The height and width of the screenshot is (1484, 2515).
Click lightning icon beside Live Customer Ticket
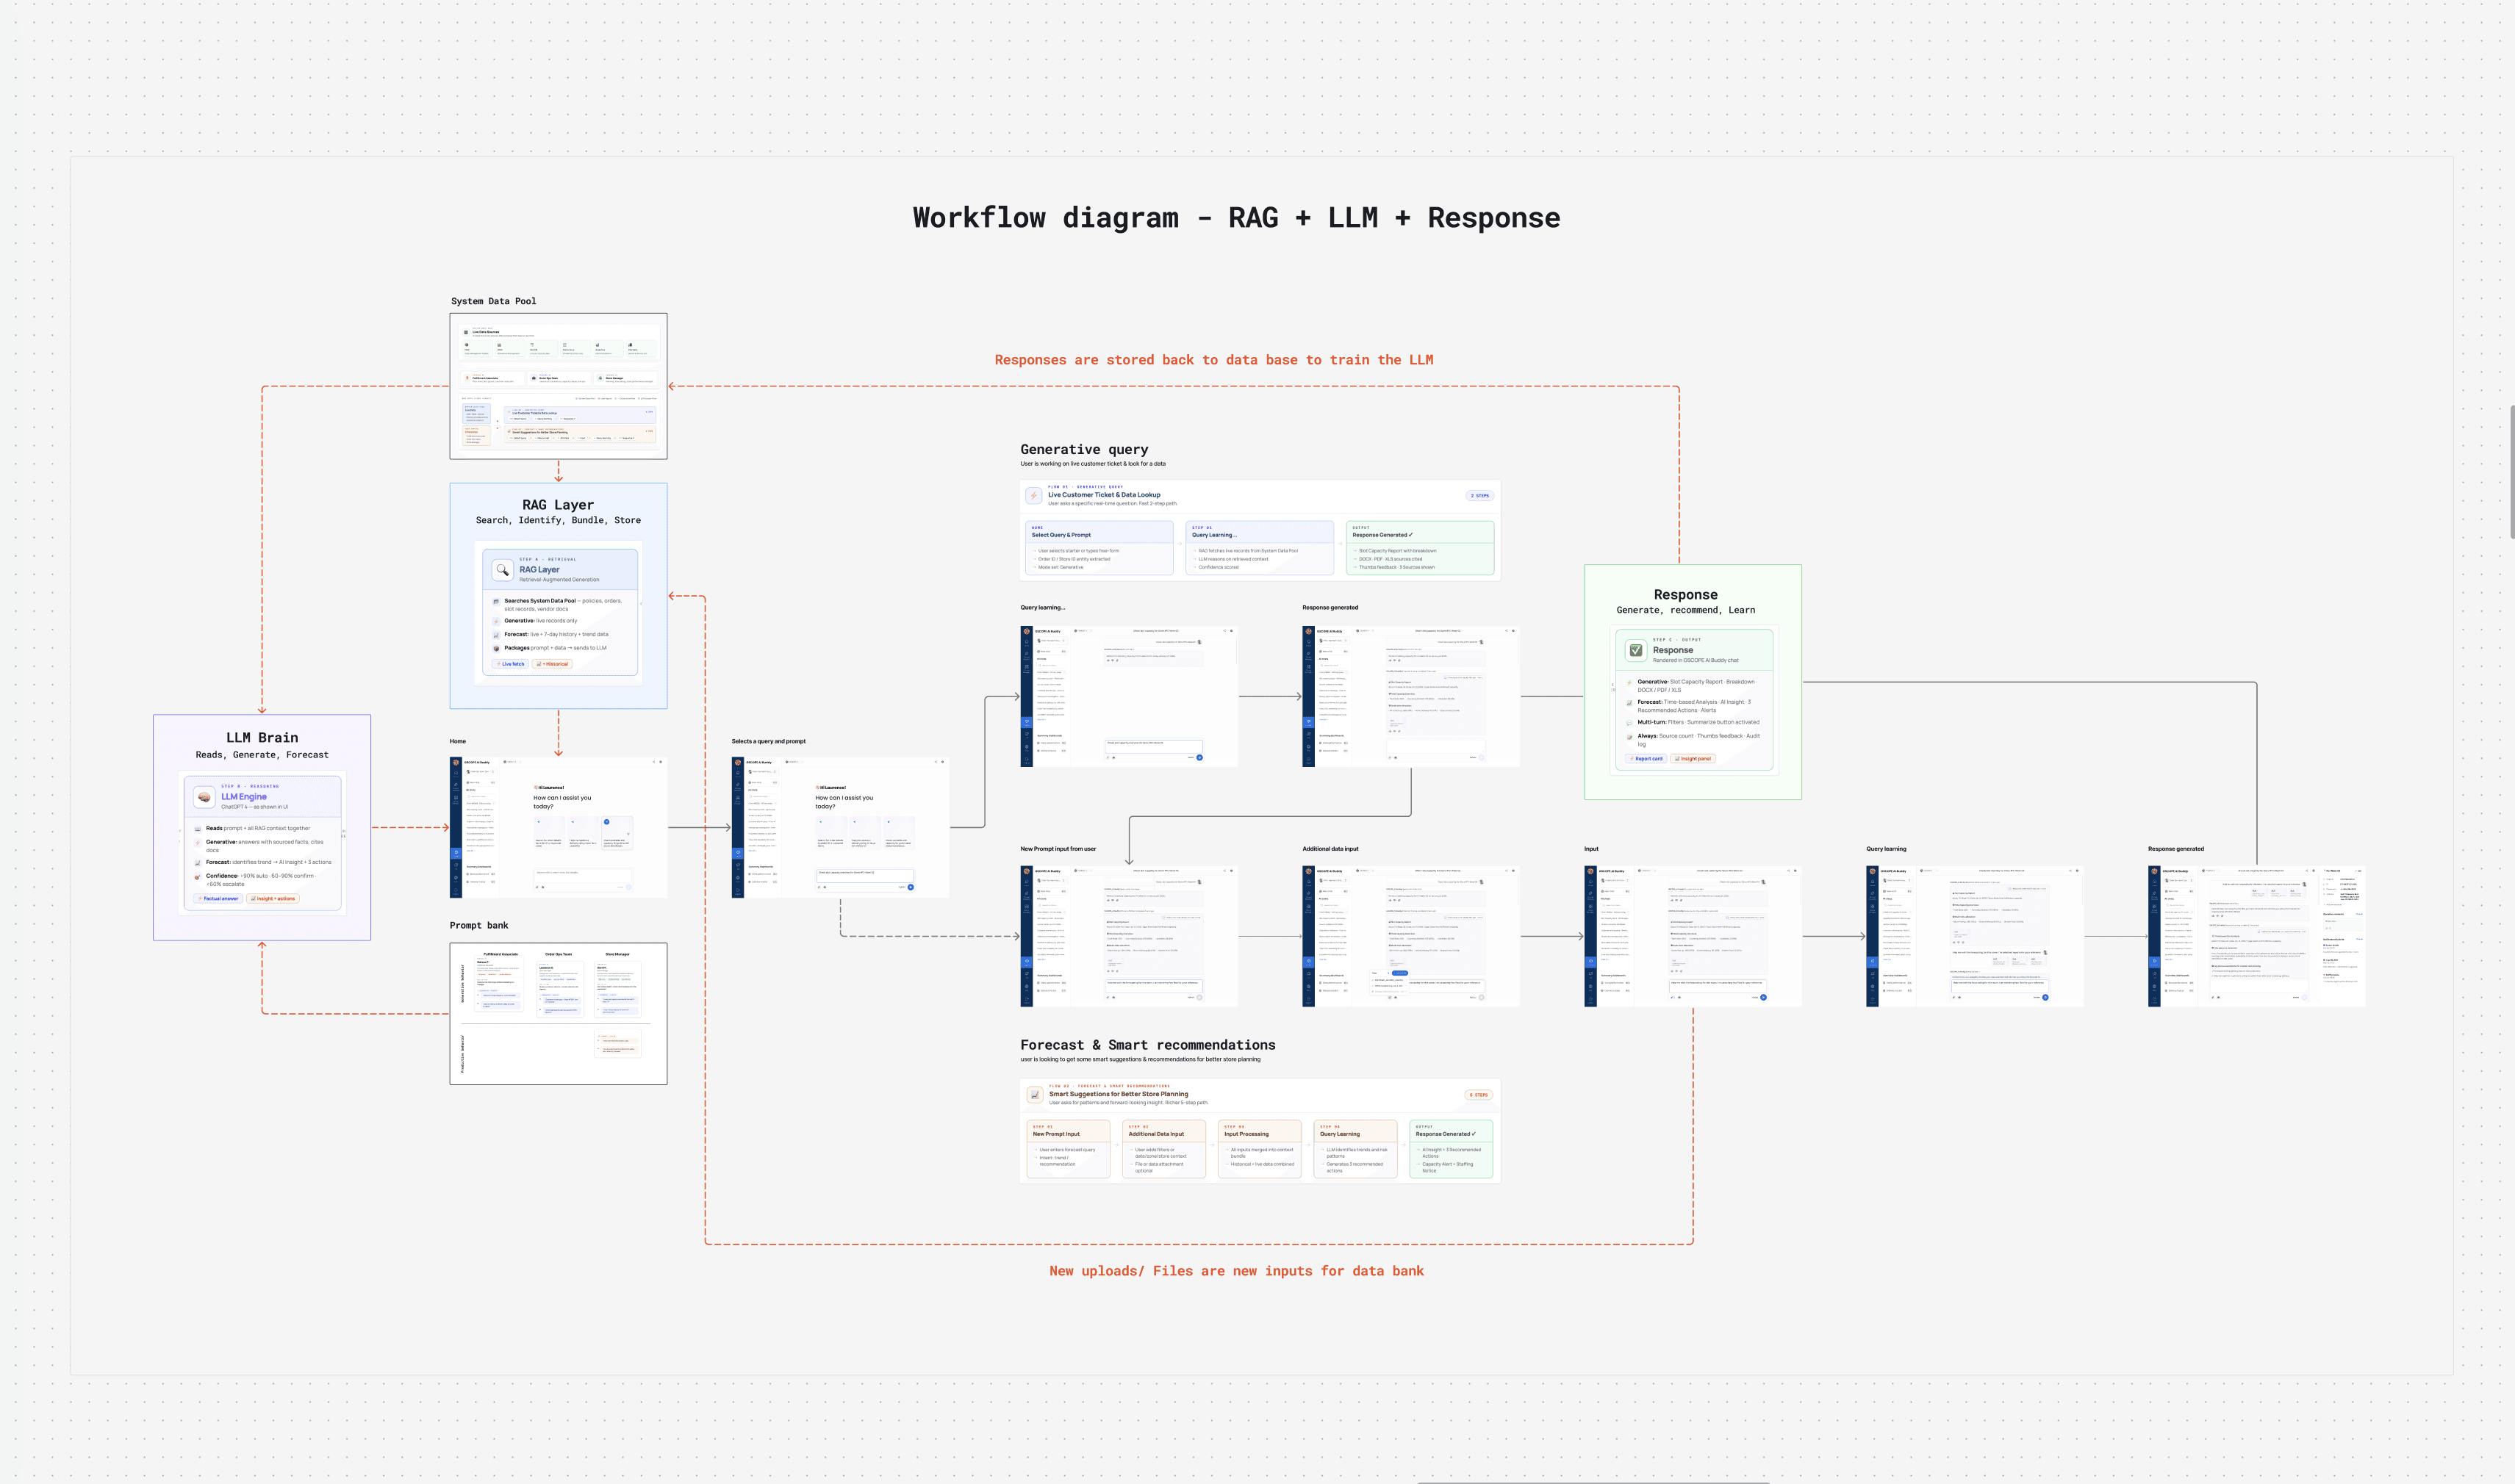(1033, 495)
